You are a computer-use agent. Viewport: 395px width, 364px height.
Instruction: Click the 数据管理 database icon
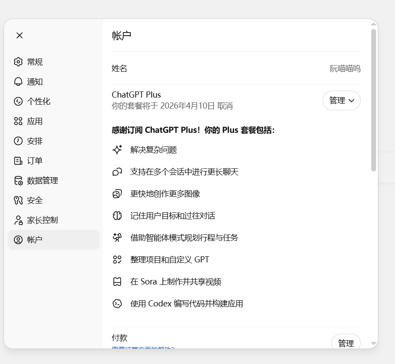(x=18, y=181)
